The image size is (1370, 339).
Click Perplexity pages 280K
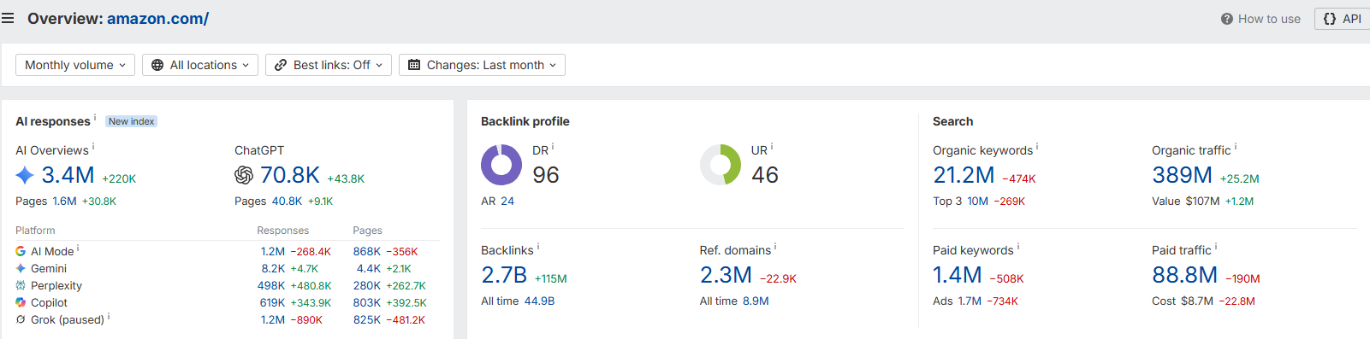click(367, 286)
